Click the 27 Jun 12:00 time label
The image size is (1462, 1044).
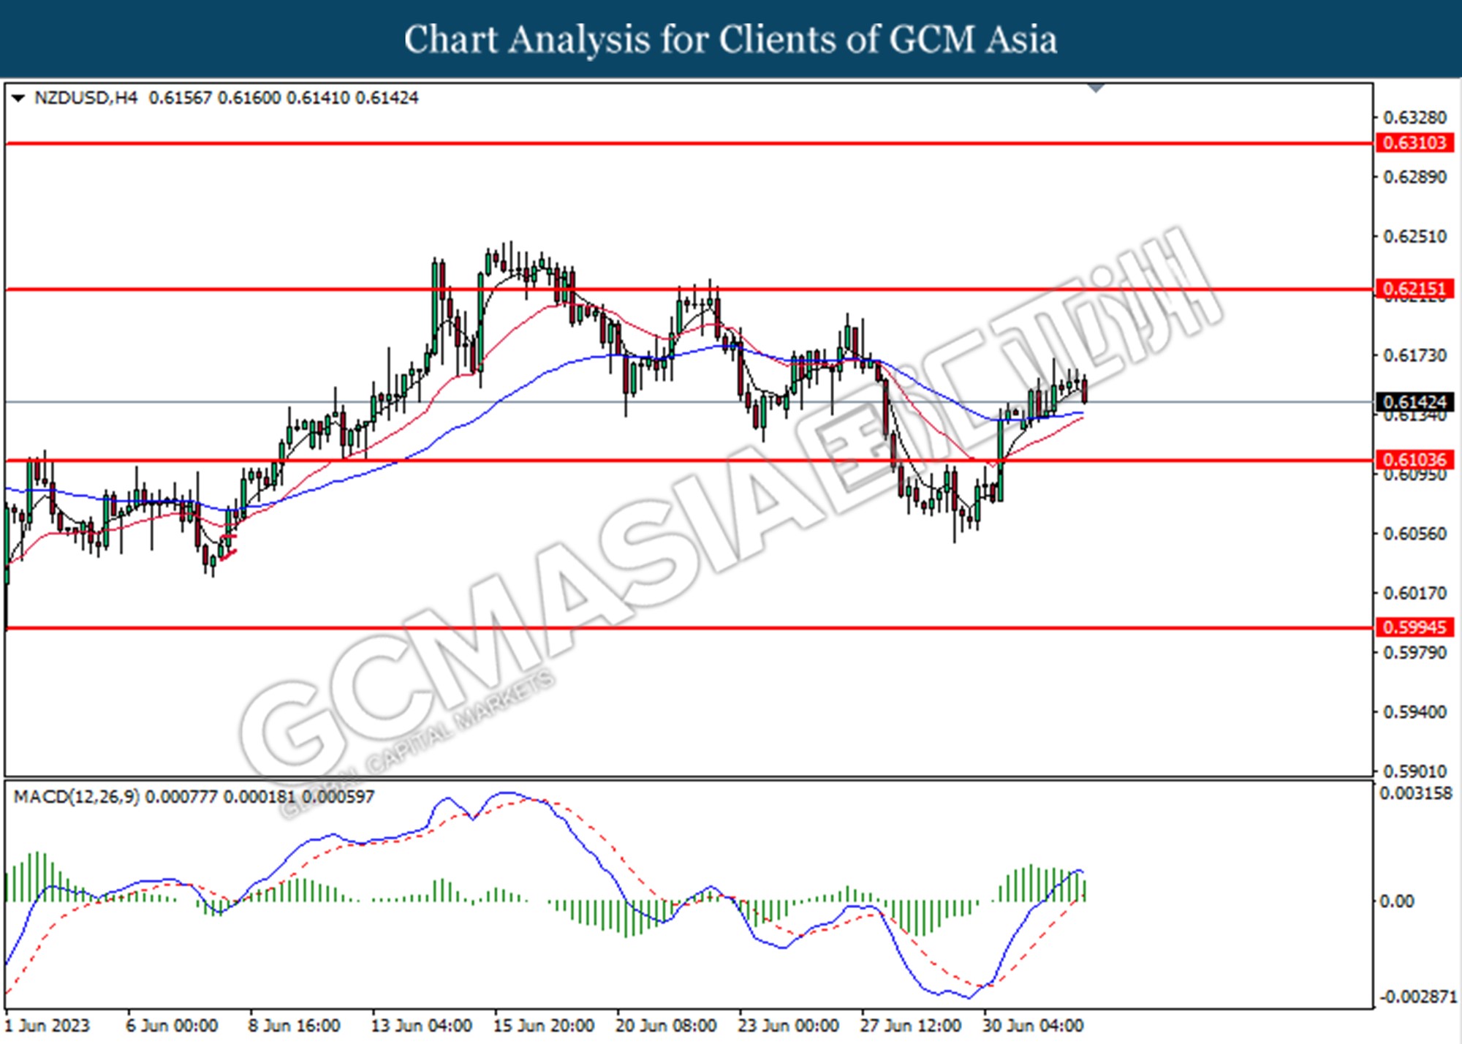(910, 1026)
